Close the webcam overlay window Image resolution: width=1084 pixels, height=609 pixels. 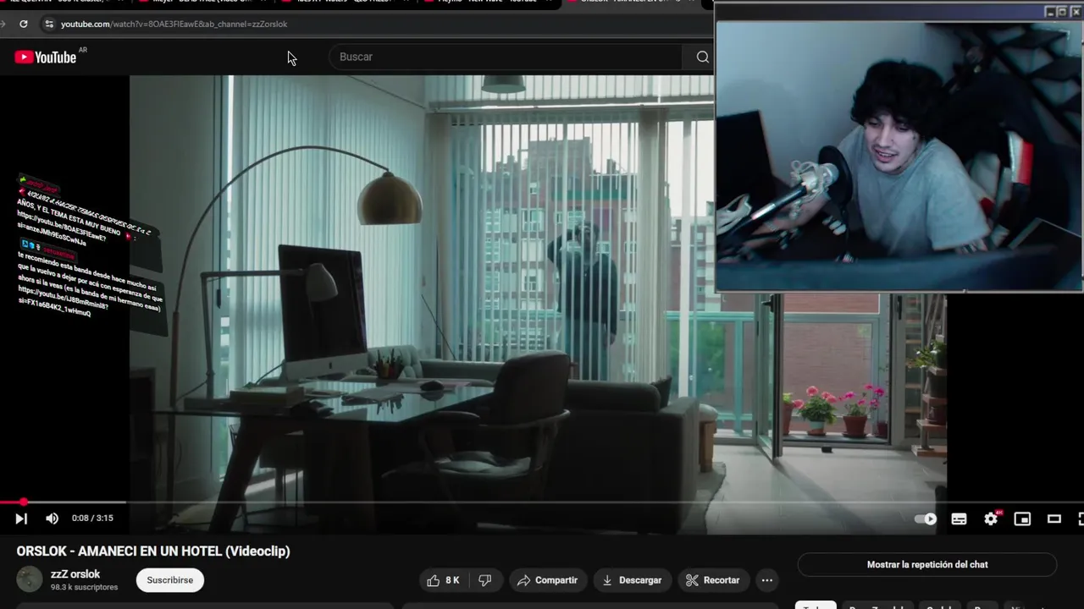tap(1076, 12)
